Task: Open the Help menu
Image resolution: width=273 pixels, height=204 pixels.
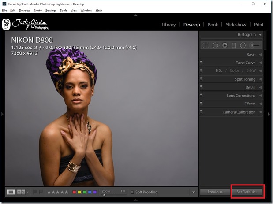Action: coord(99,11)
